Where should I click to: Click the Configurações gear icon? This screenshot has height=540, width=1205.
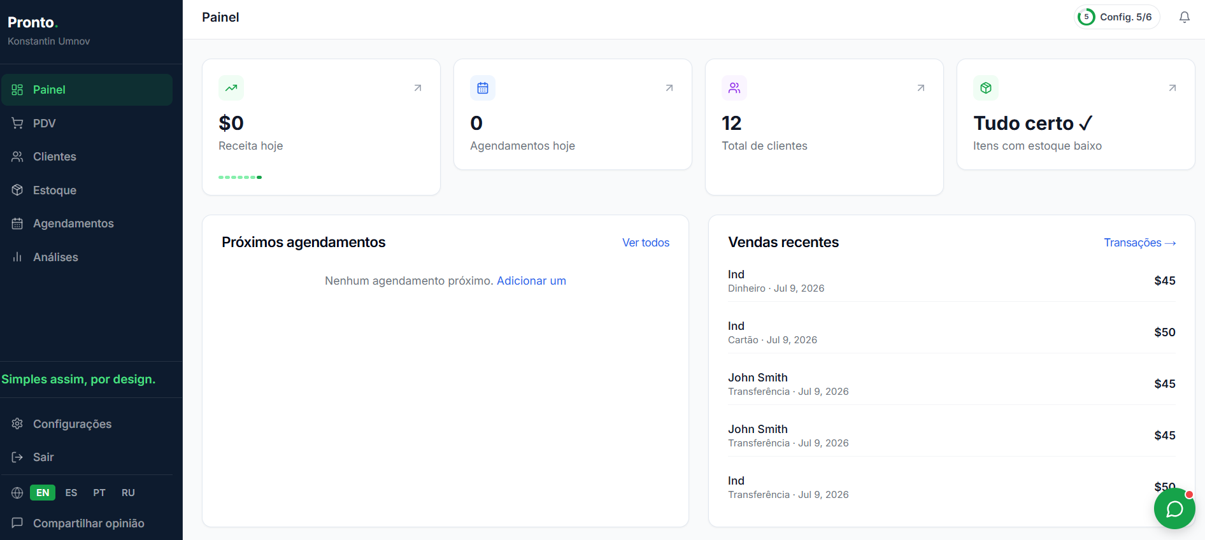click(17, 424)
